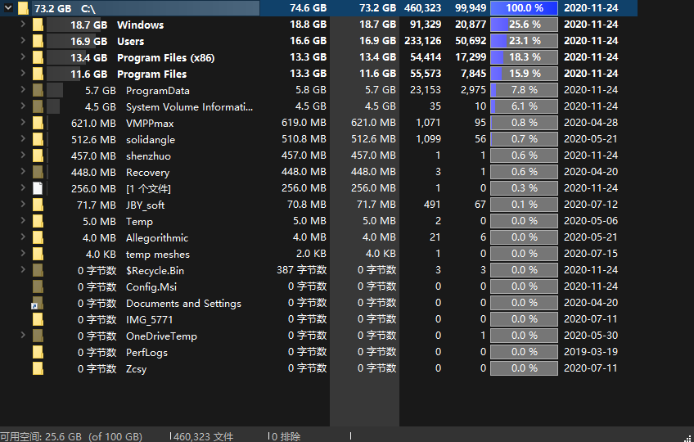
Task: Click the Users folder icon
Action: 38,41
